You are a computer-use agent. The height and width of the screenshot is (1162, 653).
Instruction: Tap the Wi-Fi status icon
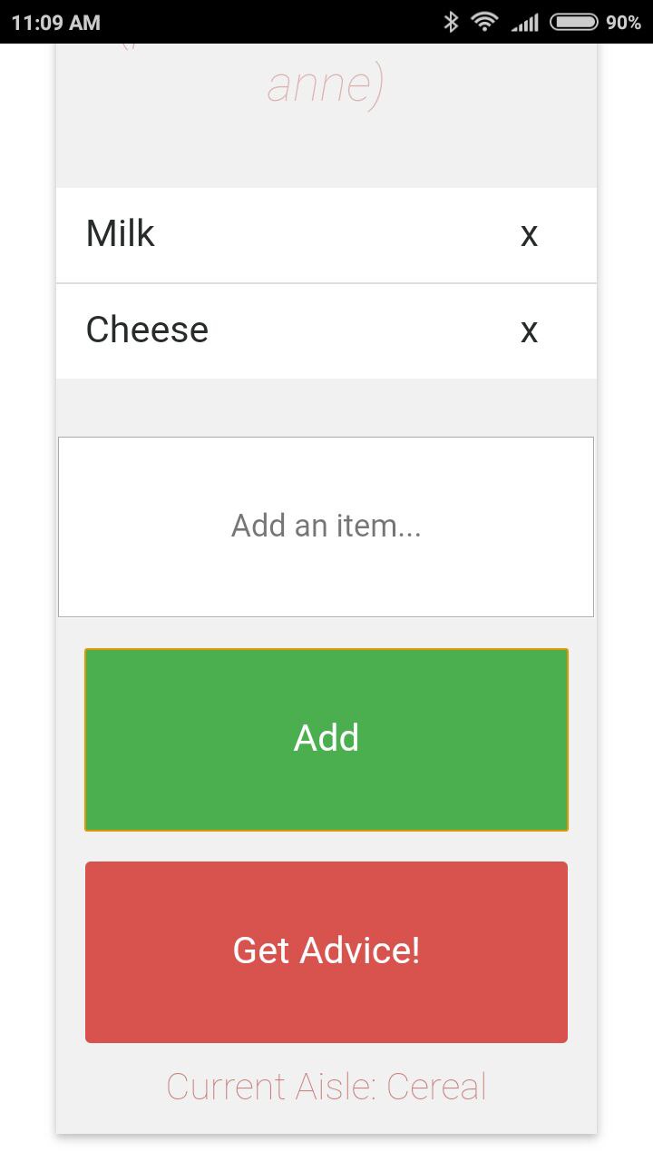485,22
